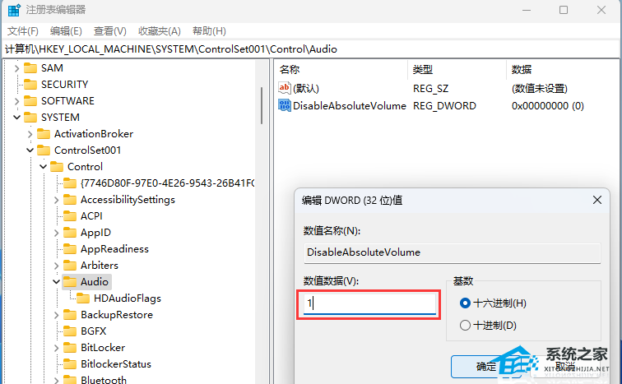Click the REG_SZ type cell
Viewport: 622px width, 384px height.
(430, 88)
